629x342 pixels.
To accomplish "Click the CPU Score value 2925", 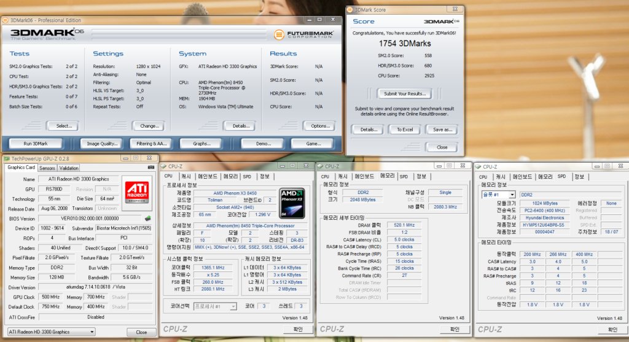I will point(429,76).
